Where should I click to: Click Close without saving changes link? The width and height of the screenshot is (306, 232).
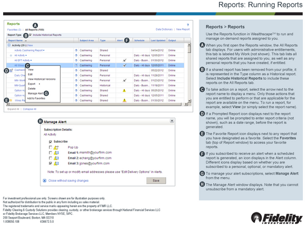[69, 181]
